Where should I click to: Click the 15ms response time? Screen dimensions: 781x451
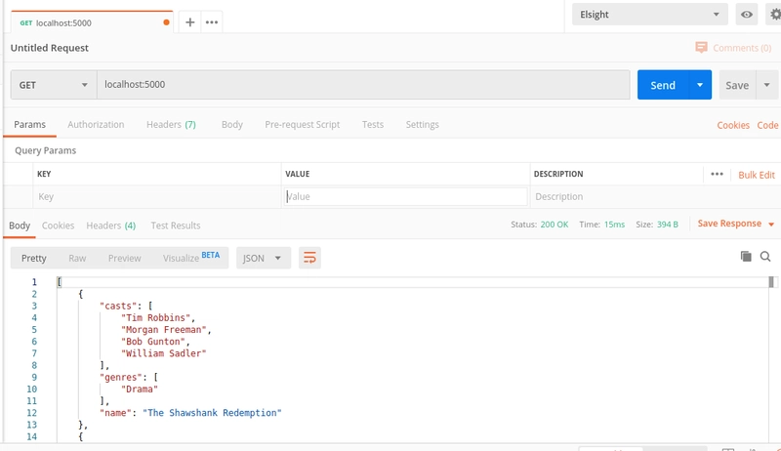(614, 225)
